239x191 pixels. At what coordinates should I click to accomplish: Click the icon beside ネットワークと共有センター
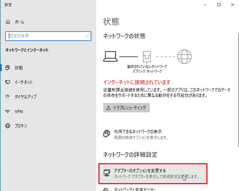click(x=106, y=189)
